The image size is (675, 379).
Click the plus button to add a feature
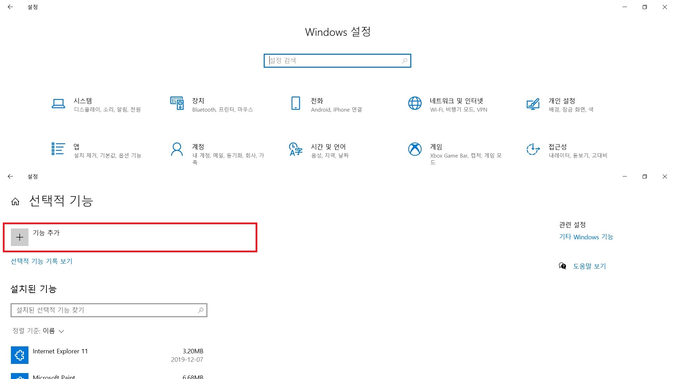(x=20, y=237)
